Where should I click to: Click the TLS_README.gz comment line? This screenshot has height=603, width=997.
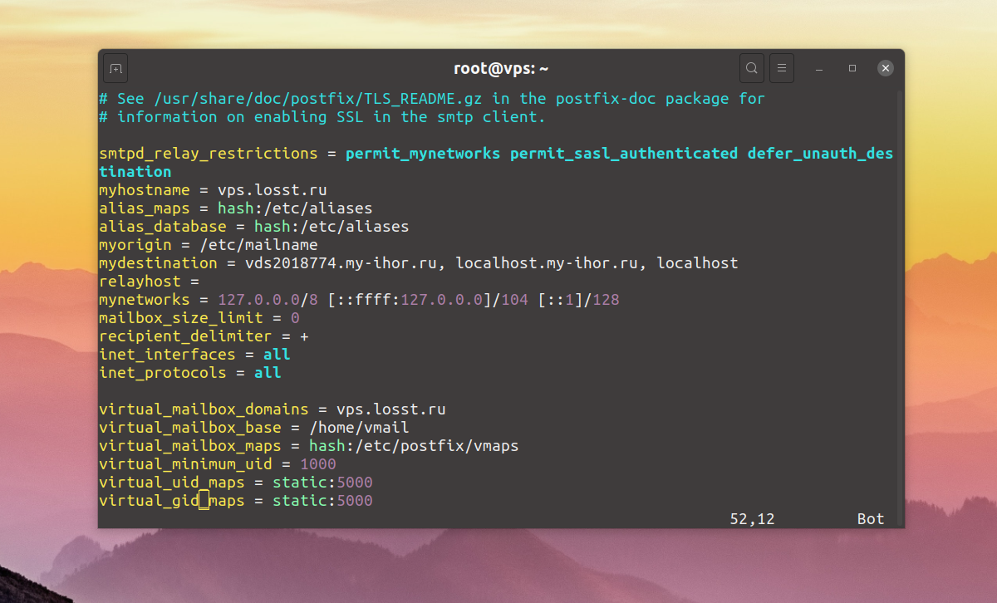point(432,99)
